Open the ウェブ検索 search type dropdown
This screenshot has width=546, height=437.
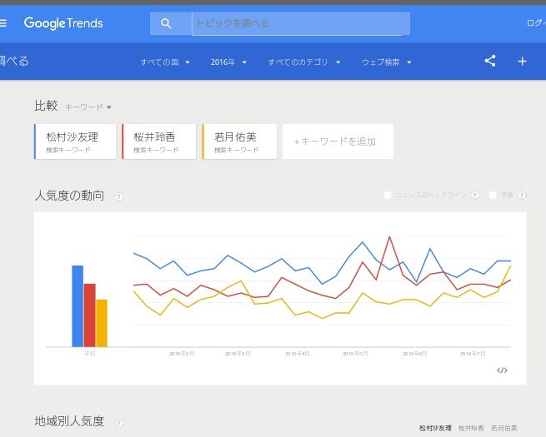point(387,62)
